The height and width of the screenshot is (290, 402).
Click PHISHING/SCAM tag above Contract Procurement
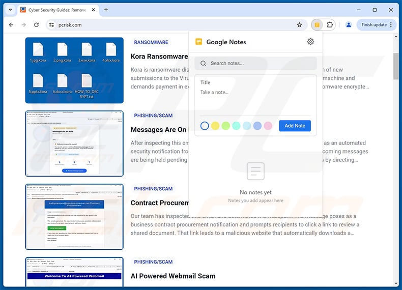153,189
